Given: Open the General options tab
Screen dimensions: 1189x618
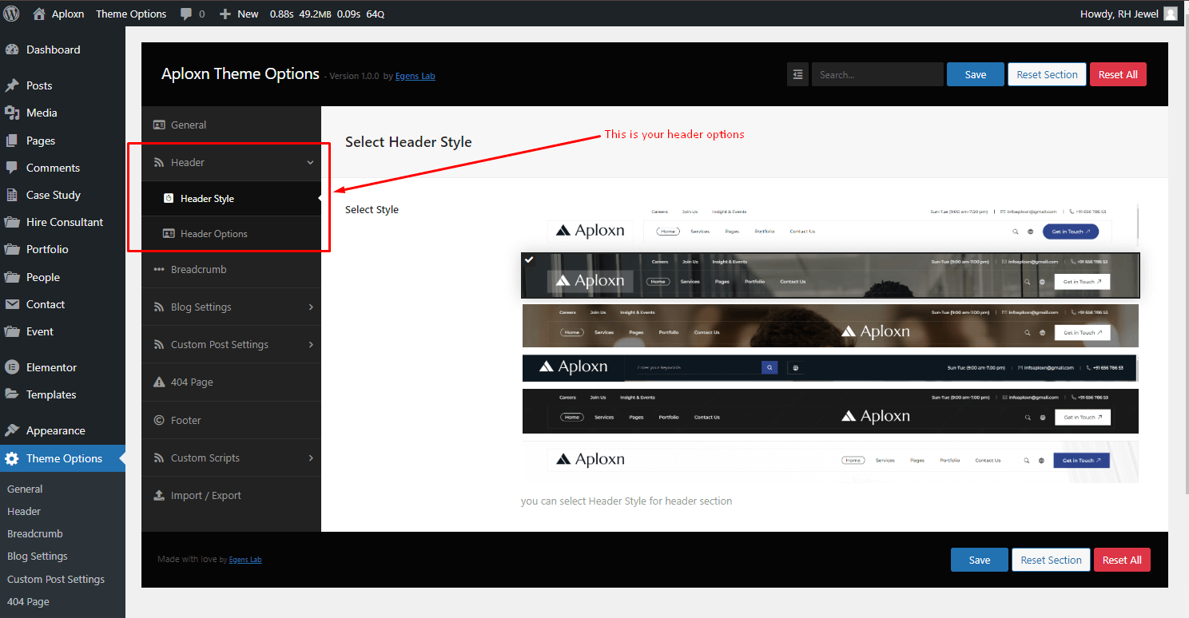Looking at the screenshot, I should pyautogui.click(x=232, y=125).
